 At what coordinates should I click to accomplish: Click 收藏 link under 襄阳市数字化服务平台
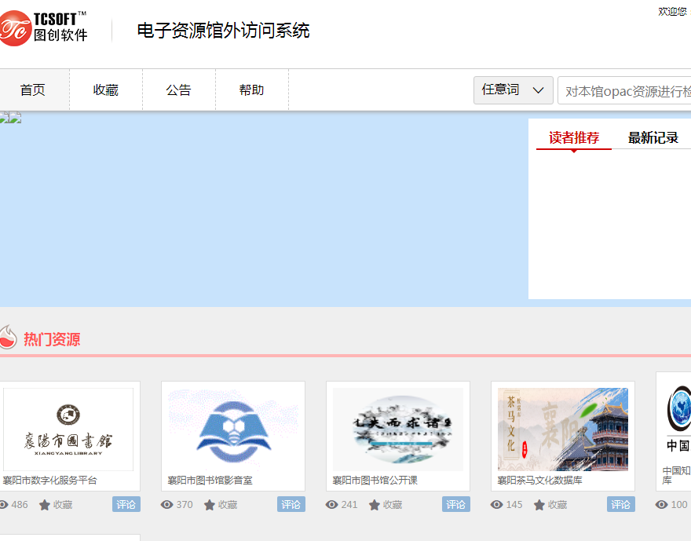63,505
